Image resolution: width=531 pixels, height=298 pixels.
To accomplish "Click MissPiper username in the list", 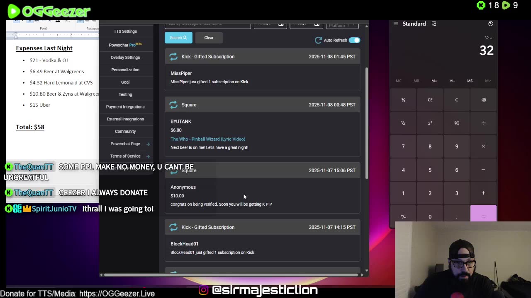I will (181, 73).
